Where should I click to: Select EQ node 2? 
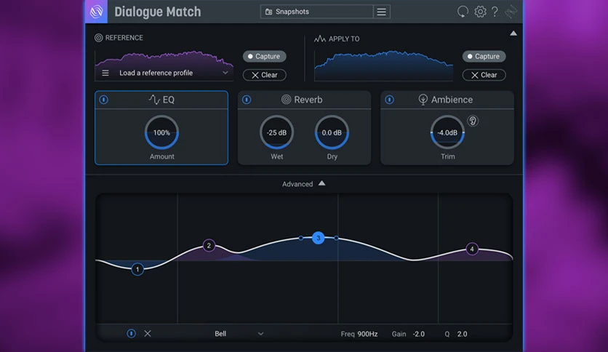pyautogui.click(x=209, y=245)
